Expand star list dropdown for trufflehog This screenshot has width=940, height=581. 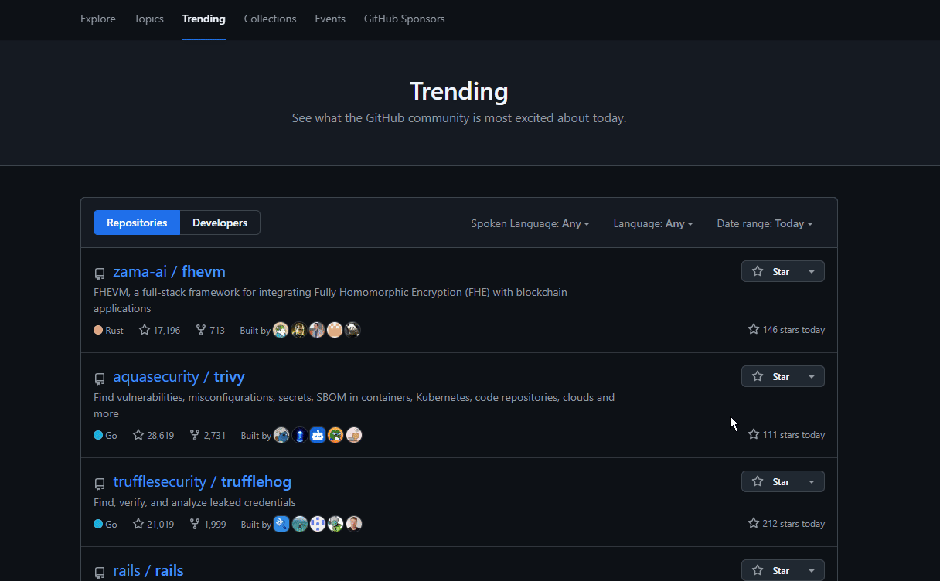812,481
